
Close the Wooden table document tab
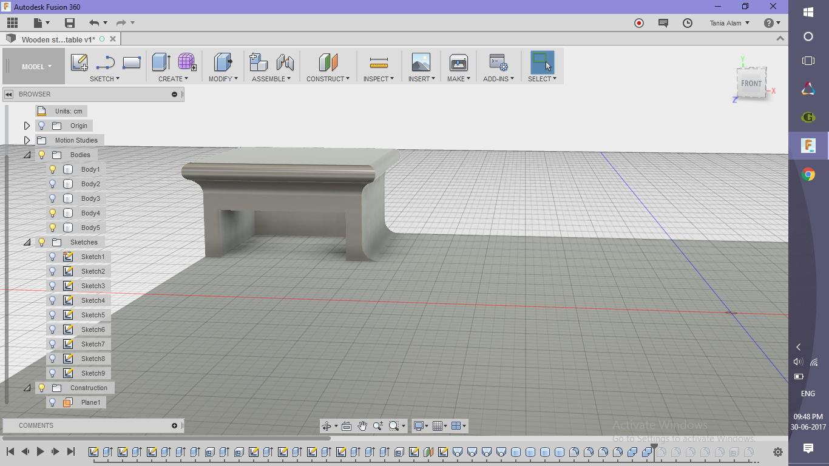(x=112, y=39)
